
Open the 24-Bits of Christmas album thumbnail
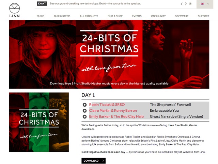point(39,122)
